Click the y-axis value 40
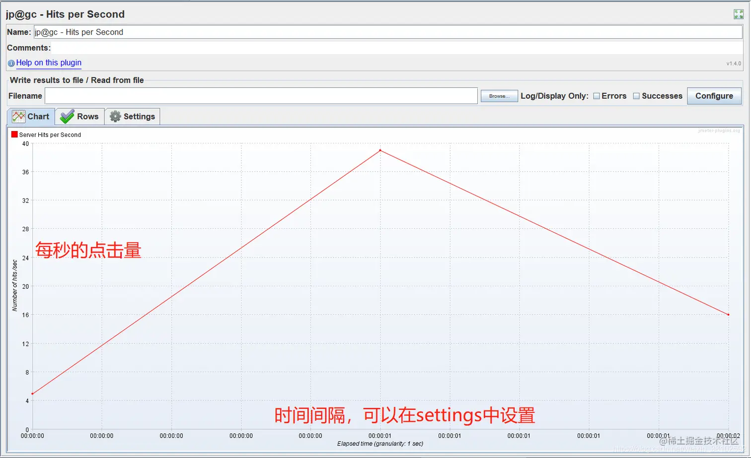751x458 pixels. 26,144
